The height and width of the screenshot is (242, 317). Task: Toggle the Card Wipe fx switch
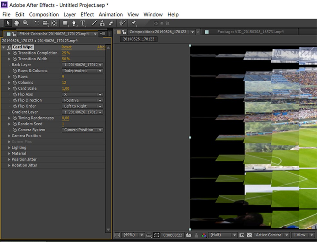tap(9, 47)
